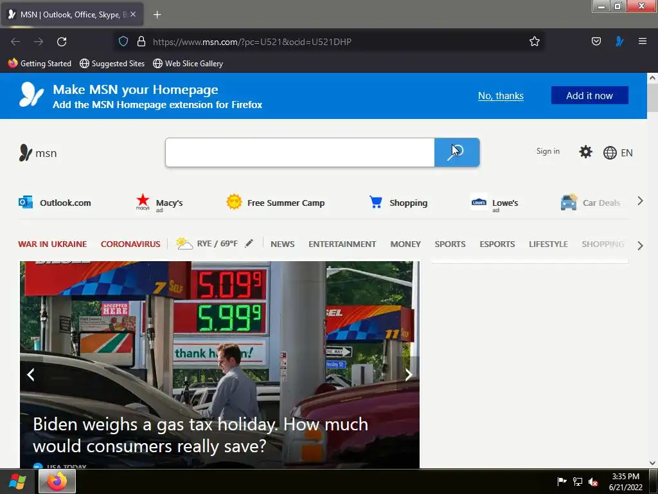This screenshot has height=494, width=658.
Task: Open the Getting Started bookmark
Action: 40,64
